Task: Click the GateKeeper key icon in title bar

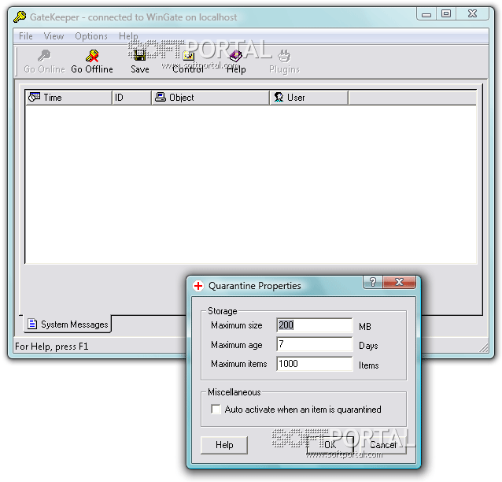Action: coord(20,17)
